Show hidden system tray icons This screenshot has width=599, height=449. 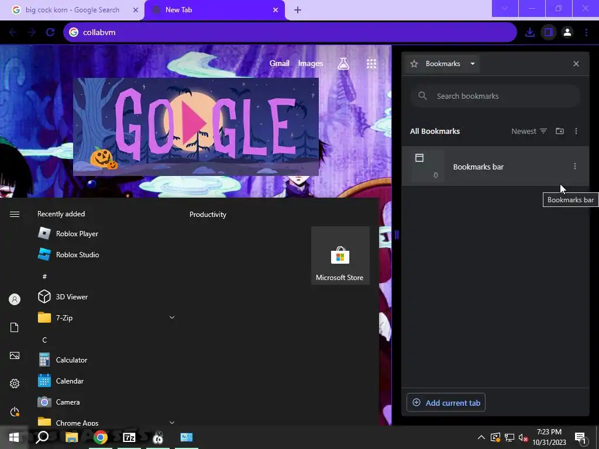481,437
